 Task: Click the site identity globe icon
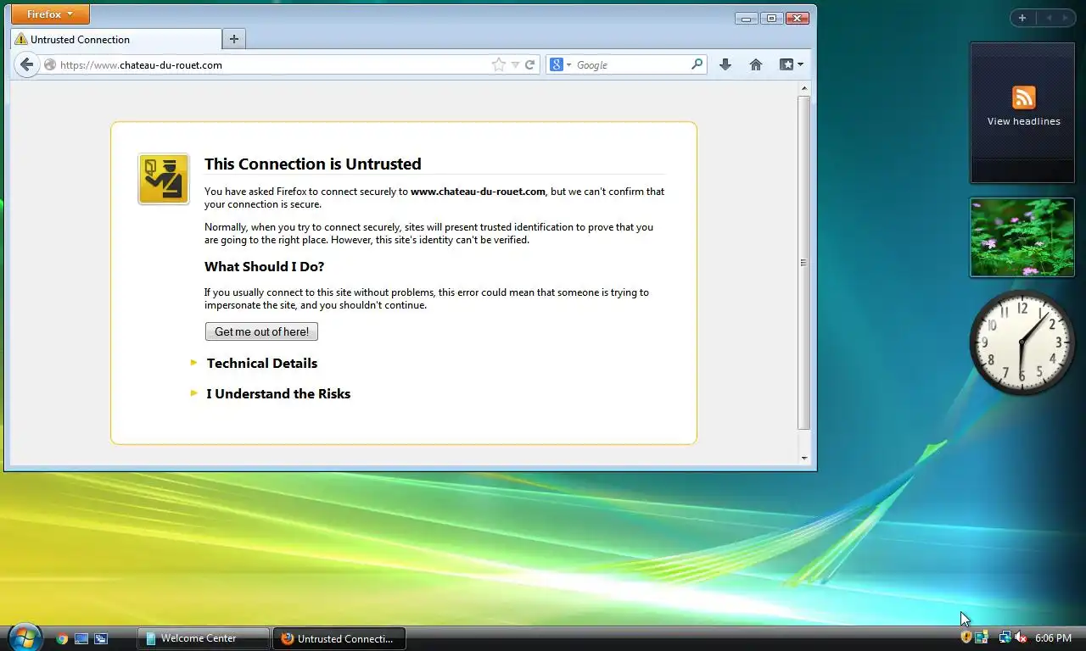point(50,64)
